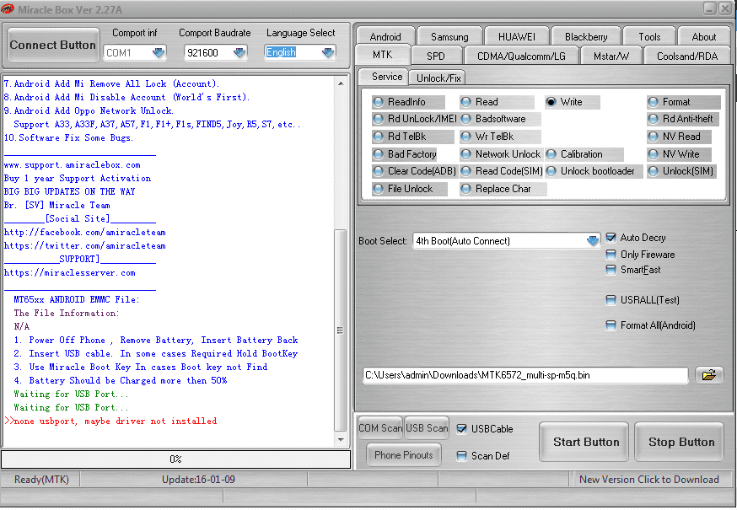Click the Miracle Box logo in title bar
Screen dimensions: 737x510
click(x=8, y=9)
